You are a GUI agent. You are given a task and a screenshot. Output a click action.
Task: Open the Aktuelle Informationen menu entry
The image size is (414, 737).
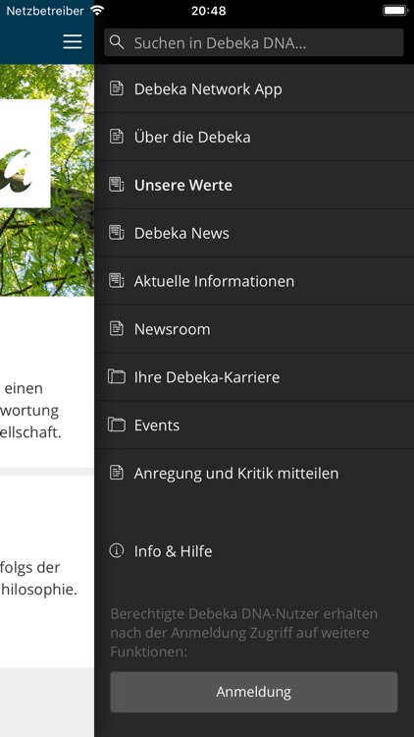tap(254, 281)
